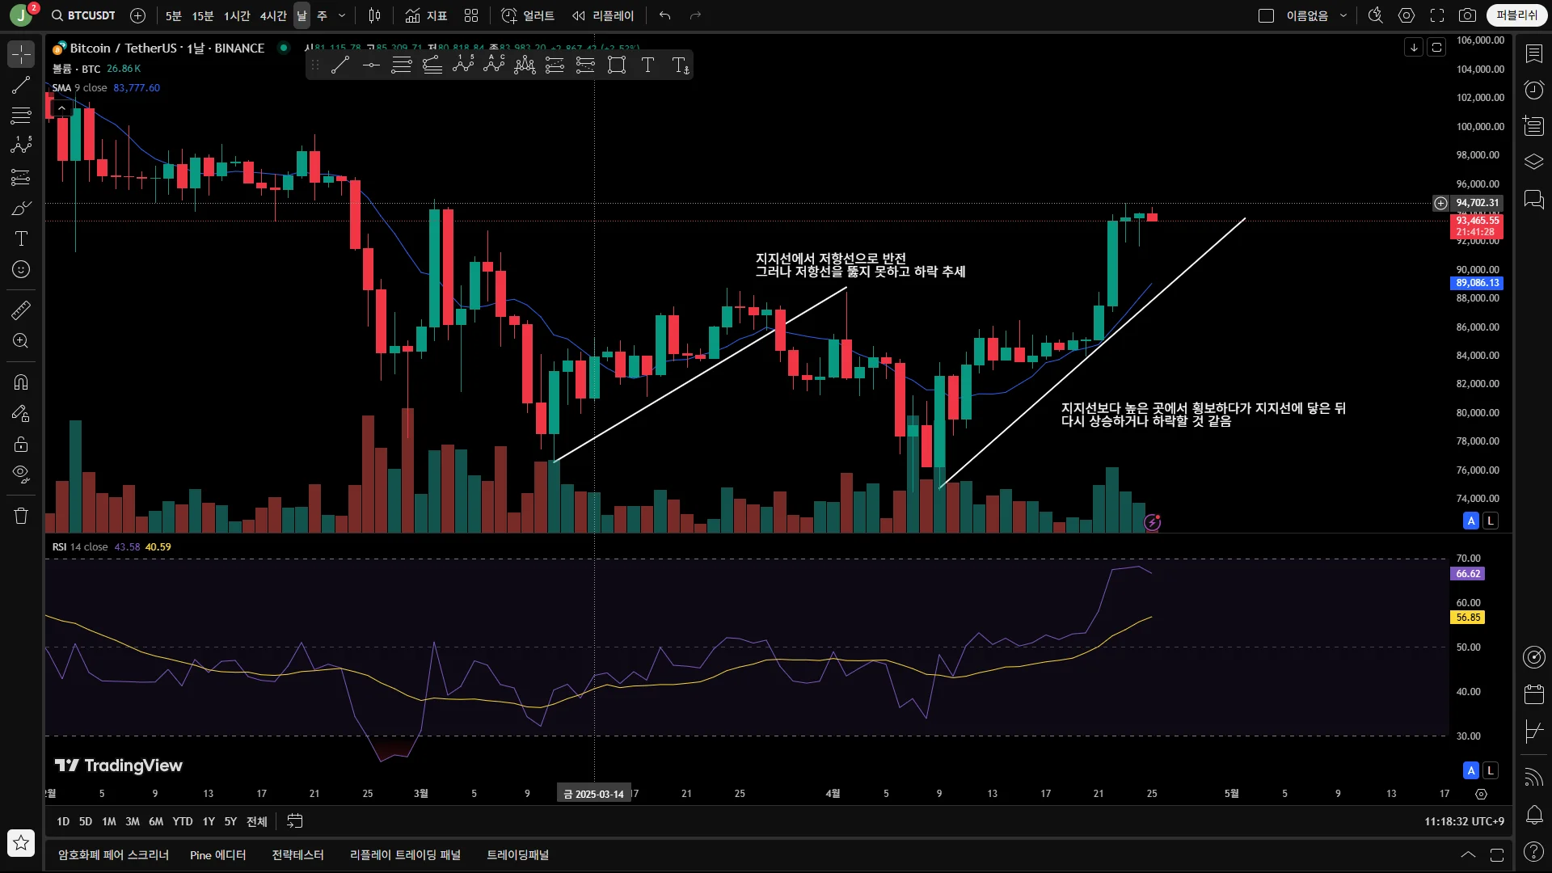Screen dimensions: 1552x873
Task: Toggle lock all drawings
Action: [x=21, y=444]
